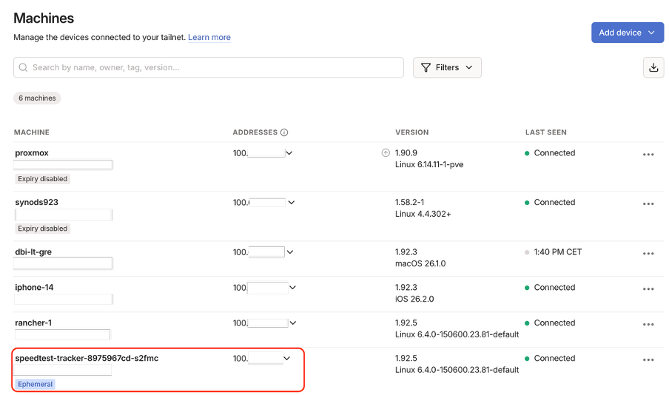Expand the address chevron for synods923

[291, 202]
